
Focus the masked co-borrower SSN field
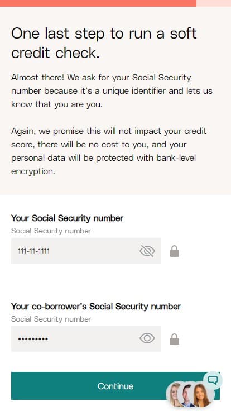pos(85,338)
